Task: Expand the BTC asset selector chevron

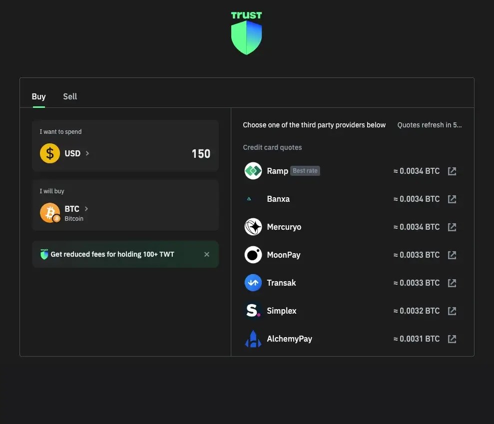Action: tap(85, 208)
